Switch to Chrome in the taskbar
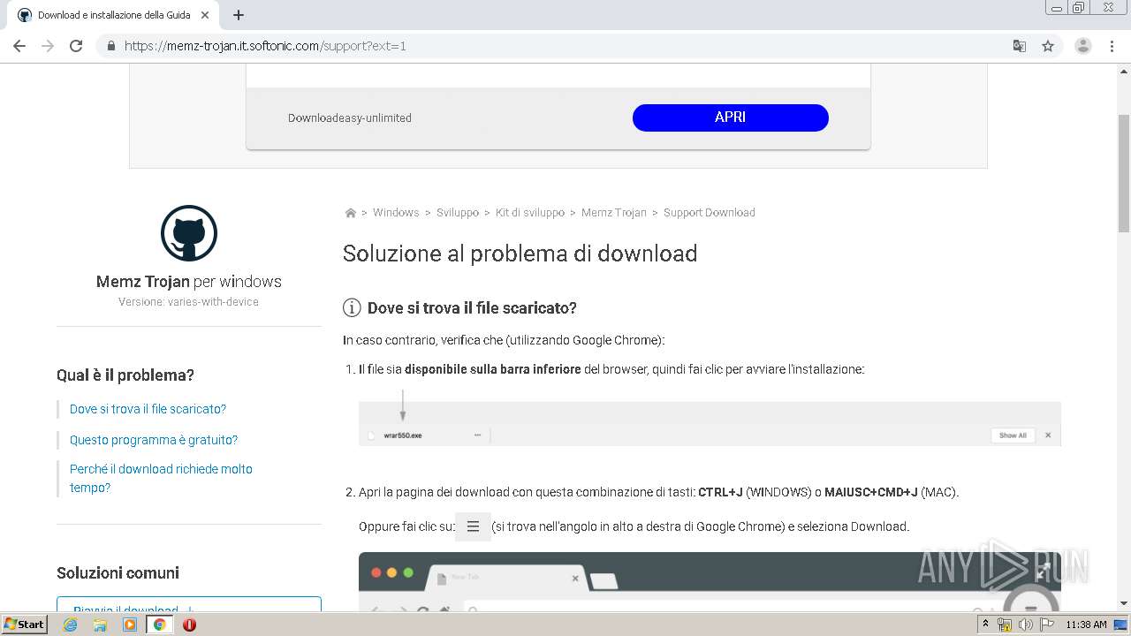Image resolution: width=1131 pixels, height=636 pixels. (x=160, y=625)
